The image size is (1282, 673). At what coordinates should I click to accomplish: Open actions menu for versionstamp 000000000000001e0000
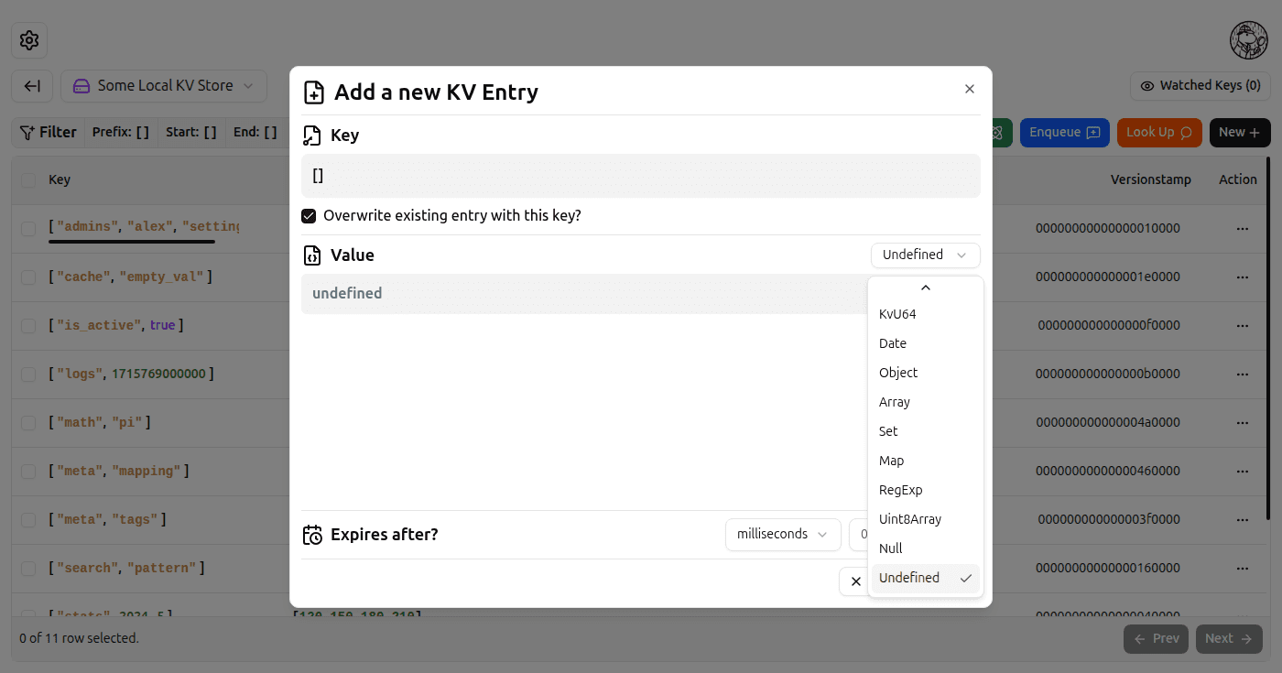point(1243,277)
